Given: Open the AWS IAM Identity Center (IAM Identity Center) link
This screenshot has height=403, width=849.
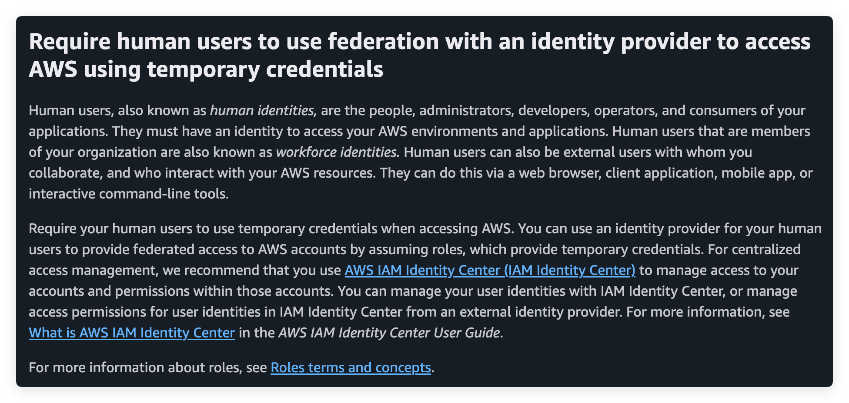Looking at the screenshot, I should click(x=490, y=271).
